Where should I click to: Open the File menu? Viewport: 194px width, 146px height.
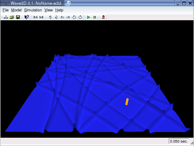5,10
